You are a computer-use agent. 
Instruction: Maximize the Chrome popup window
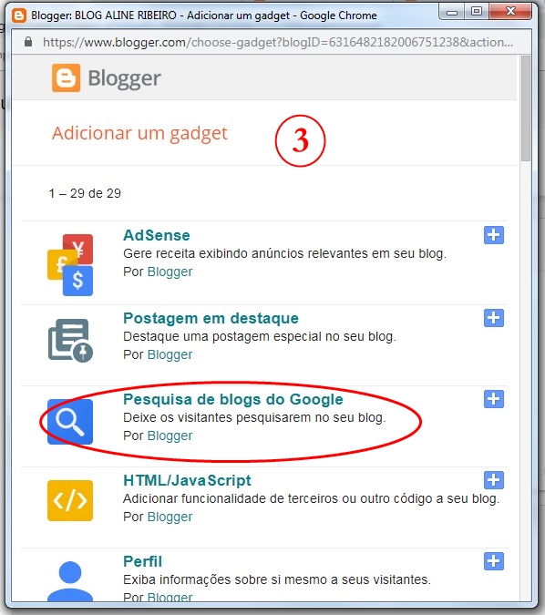(x=477, y=12)
